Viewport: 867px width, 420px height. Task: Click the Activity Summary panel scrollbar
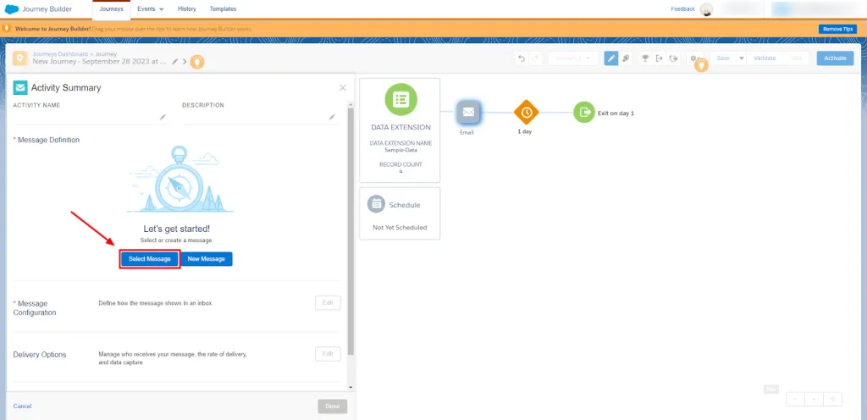(x=351, y=231)
